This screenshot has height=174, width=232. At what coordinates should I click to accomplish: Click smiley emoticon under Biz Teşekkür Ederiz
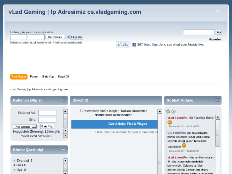[x=170, y=122]
